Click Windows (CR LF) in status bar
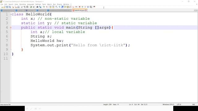The image size is (198, 111). (168, 105)
